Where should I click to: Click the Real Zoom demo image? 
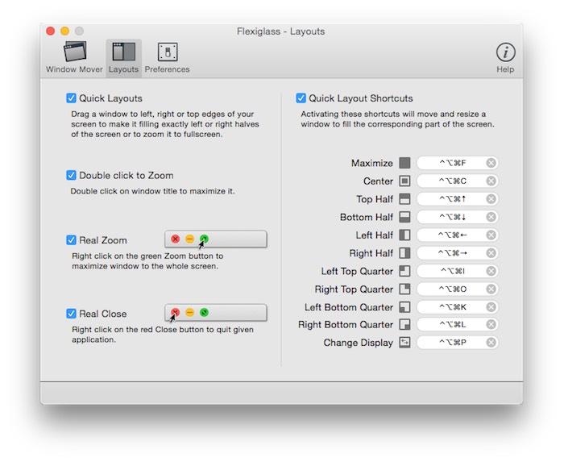pyautogui.click(x=216, y=239)
